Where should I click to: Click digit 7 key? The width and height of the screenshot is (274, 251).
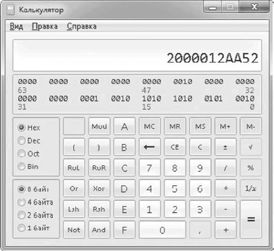click(x=150, y=168)
